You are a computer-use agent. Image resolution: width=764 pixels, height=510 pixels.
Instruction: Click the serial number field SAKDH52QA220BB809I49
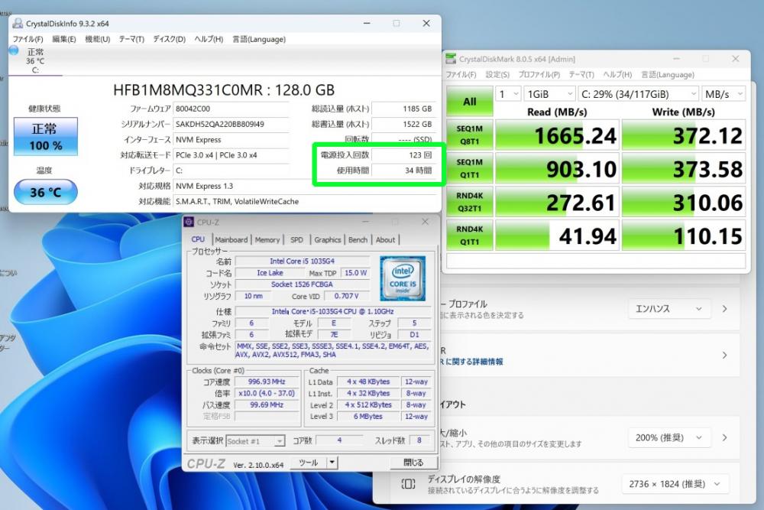coord(231,125)
